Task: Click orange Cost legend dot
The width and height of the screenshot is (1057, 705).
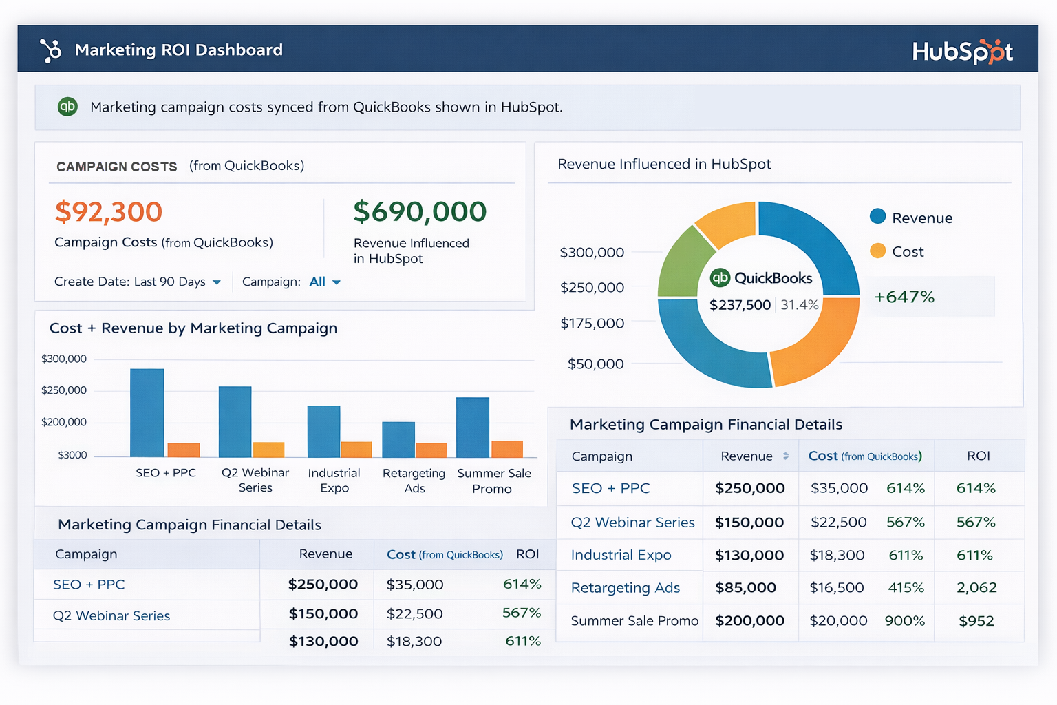Action: [x=877, y=251]
